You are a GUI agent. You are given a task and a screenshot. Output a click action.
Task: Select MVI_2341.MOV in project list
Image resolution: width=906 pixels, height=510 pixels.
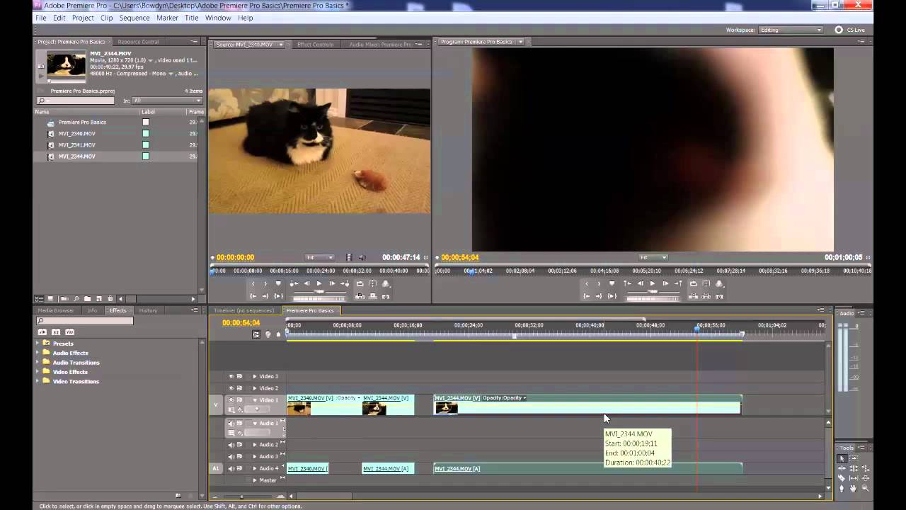[x=76, y=144]
